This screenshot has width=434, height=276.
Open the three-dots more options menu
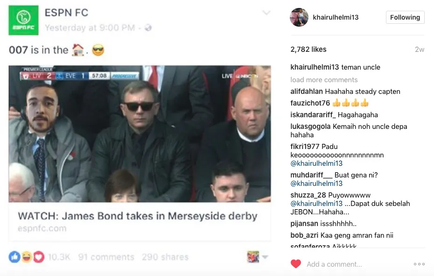(x=419, y=264)
